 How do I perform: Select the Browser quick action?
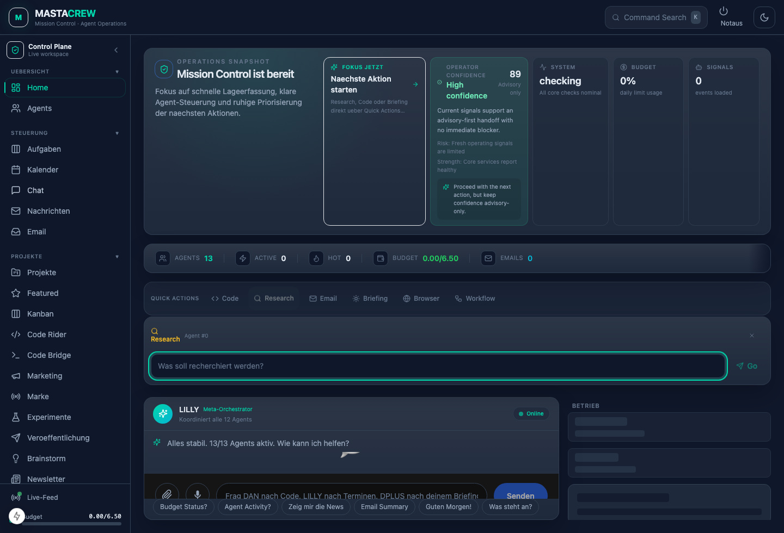tap(421, 299)
